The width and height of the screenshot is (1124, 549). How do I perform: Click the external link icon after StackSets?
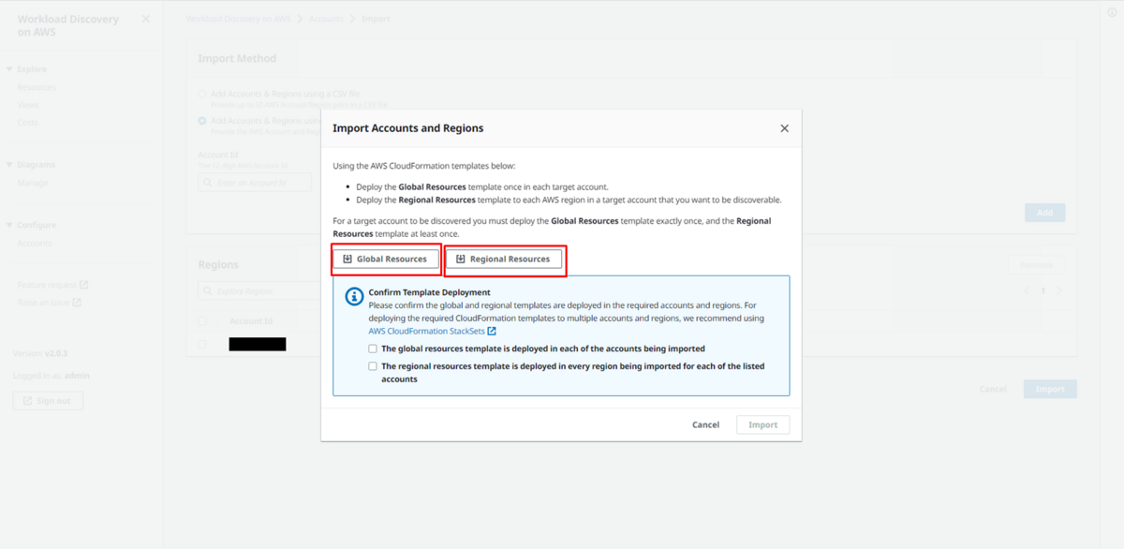[492, 331]
